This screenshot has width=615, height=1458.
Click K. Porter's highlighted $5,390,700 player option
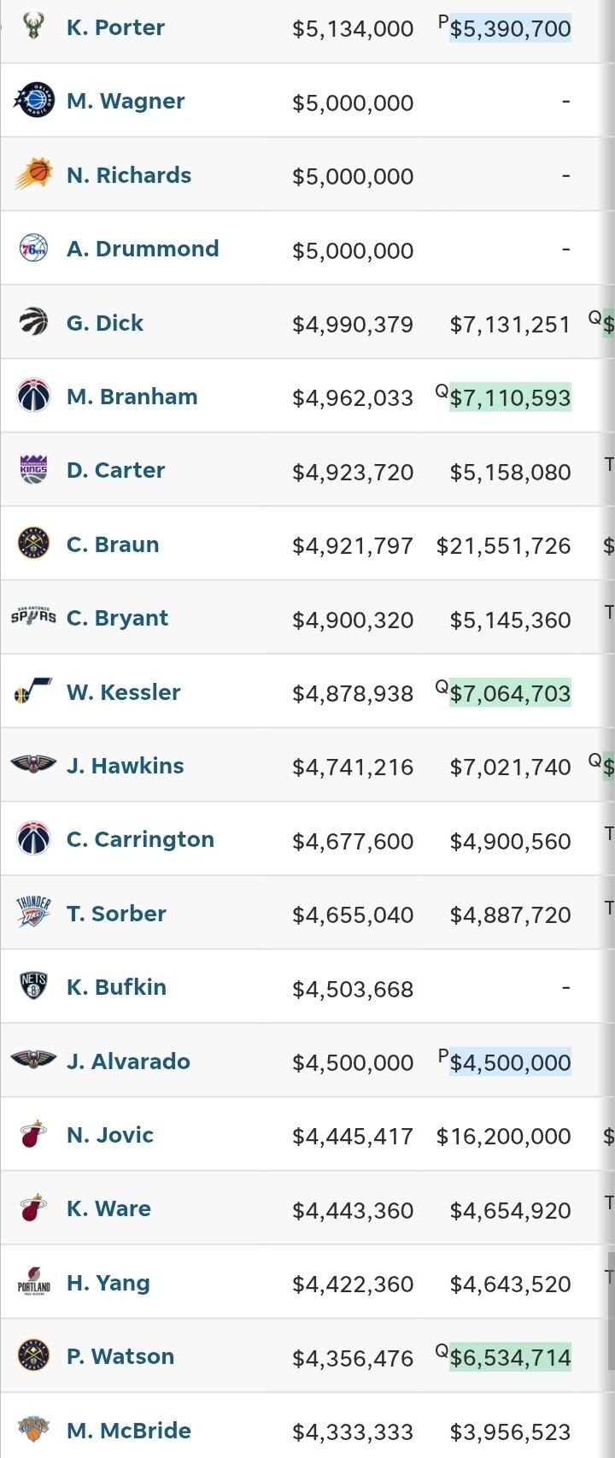point(510,29)
